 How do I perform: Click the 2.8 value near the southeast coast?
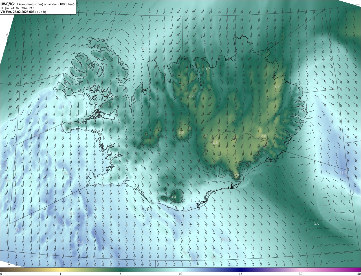click(x=236, y=175)
